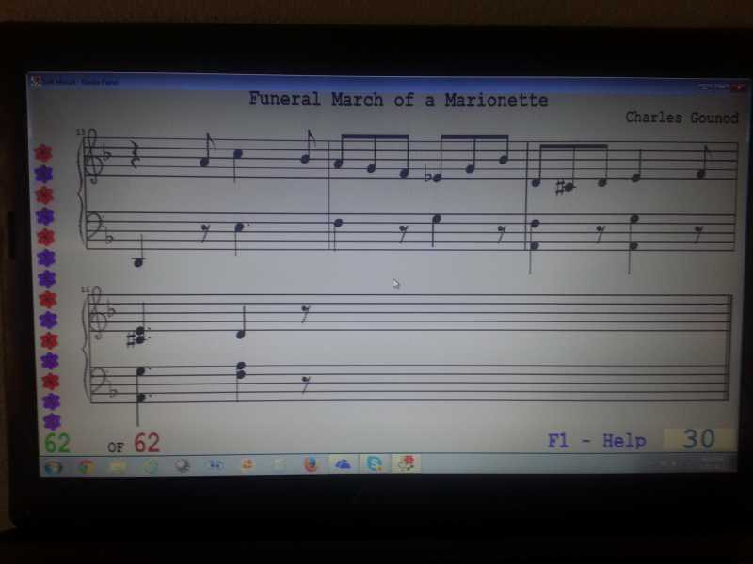Viewport: 753px width, 564px height.
Task: Click the red 62 total count
Action: (x=147, y=443)
